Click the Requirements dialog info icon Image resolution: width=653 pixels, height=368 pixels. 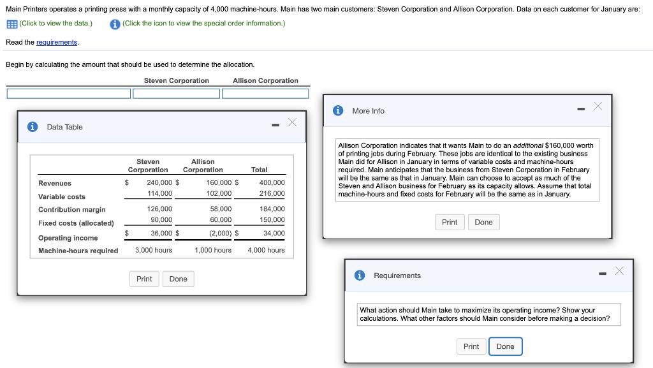(x=360, y=275)
